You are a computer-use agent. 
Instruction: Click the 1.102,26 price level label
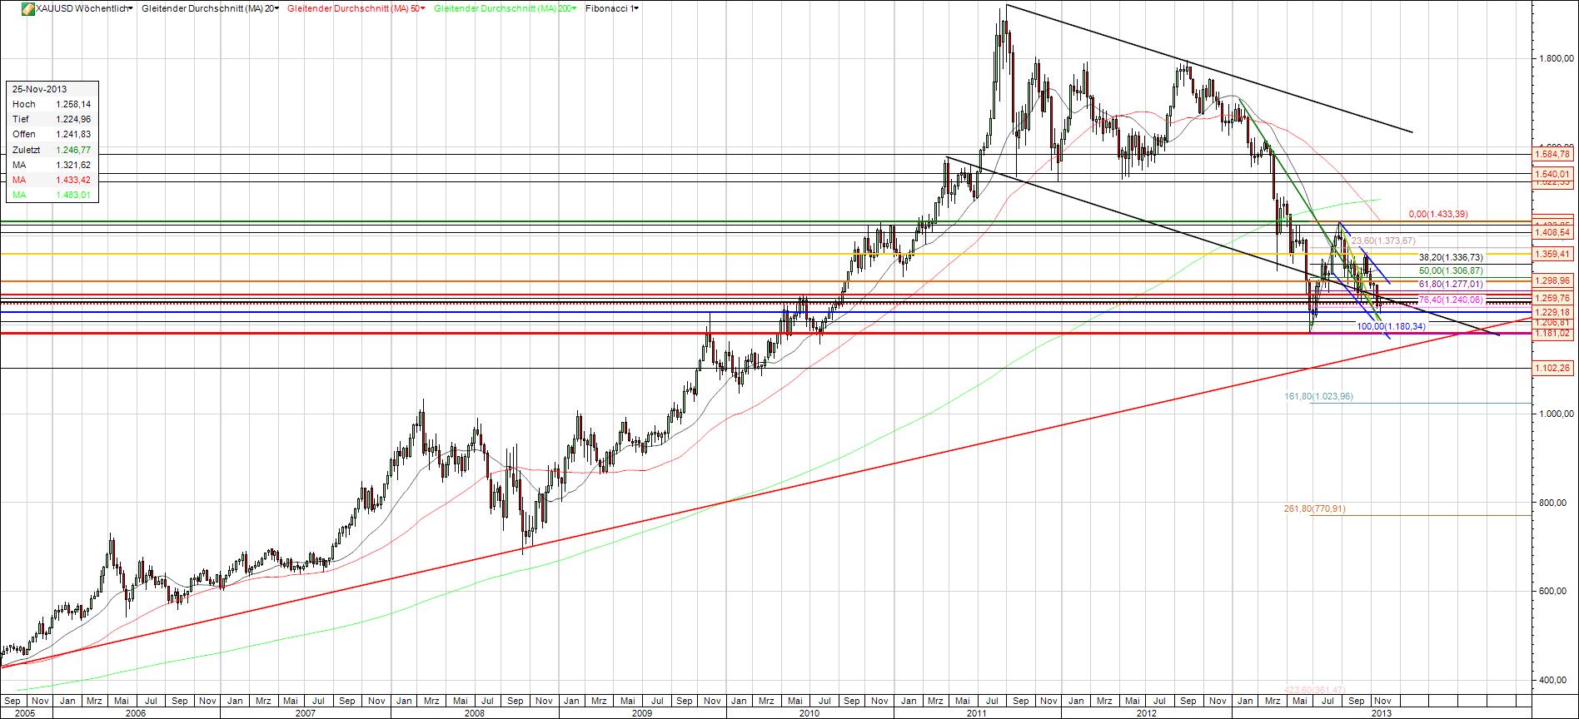coord(1552,368)
